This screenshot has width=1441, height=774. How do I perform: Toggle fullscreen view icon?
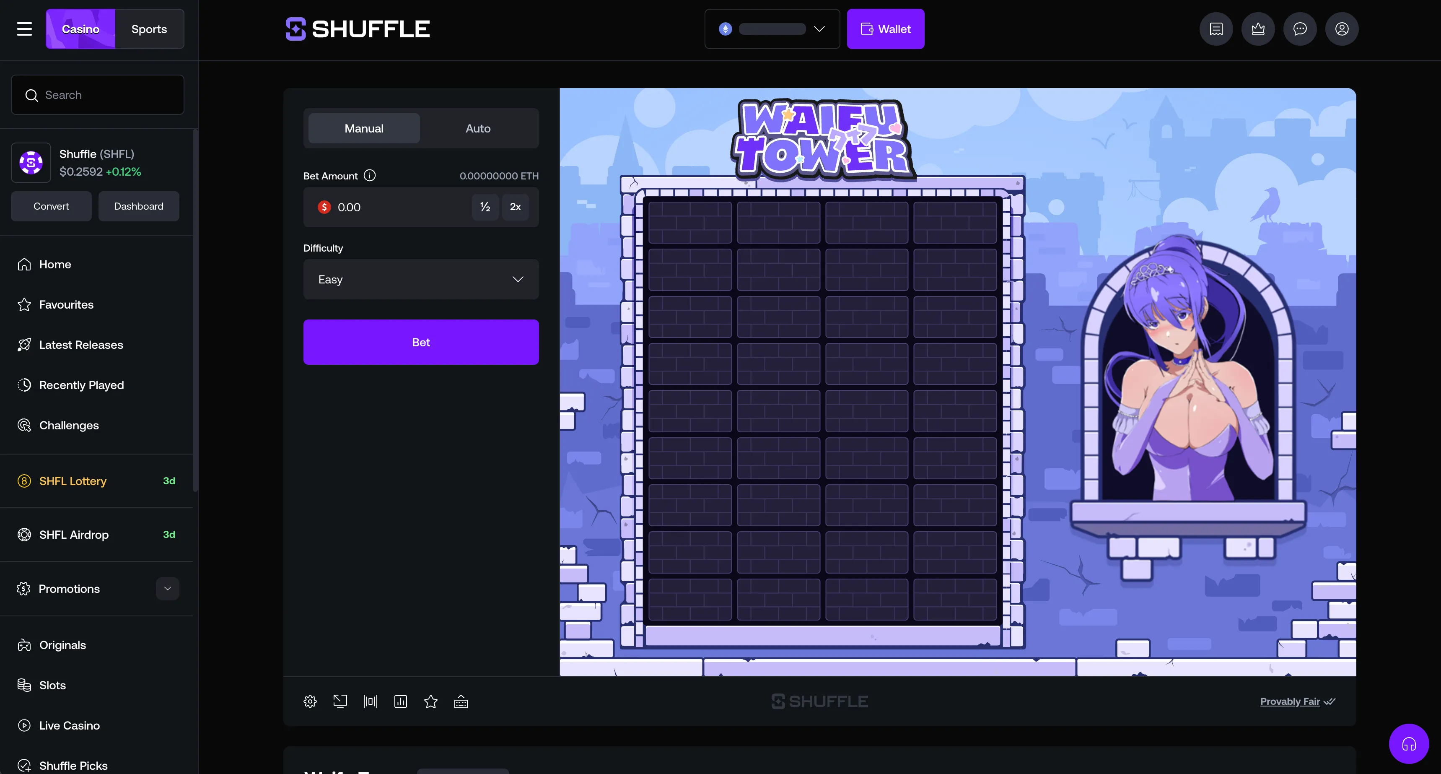tap(340, 701)
